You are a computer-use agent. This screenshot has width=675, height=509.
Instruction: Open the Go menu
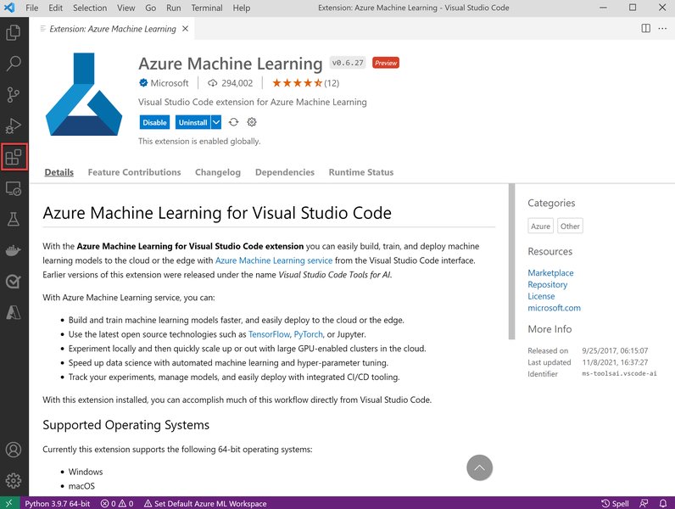click(x=151, y=8)
